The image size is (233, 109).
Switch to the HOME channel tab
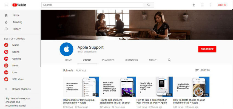tap(69, 60)
